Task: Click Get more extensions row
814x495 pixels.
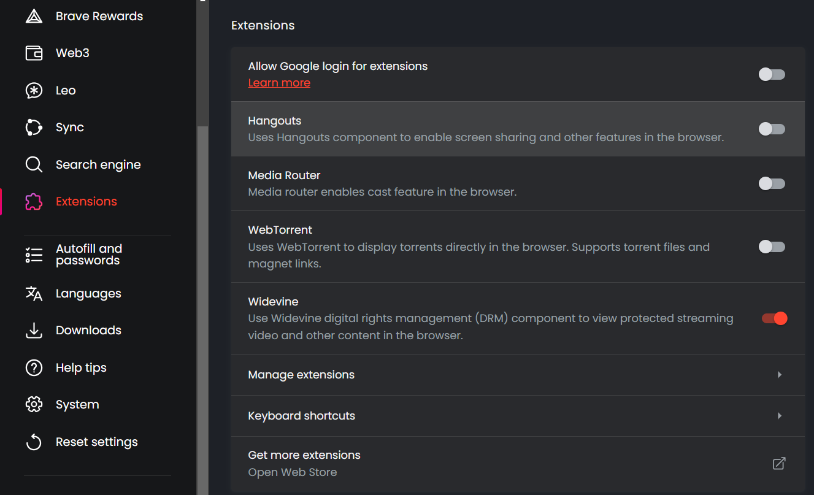Action: (x=518, y=464)
